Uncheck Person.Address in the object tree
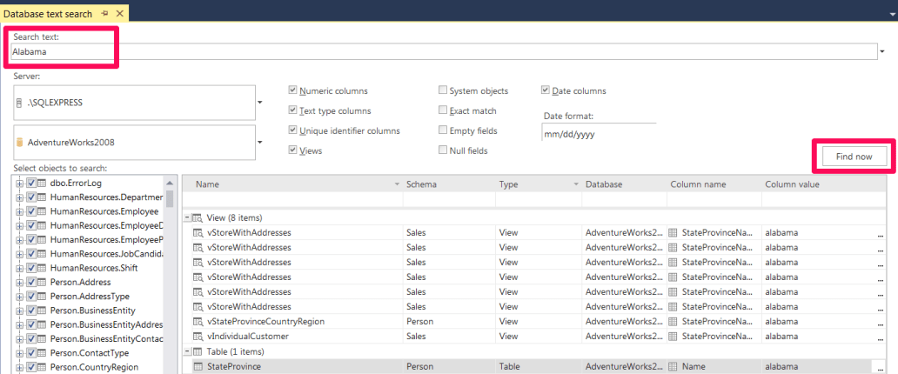 [x=31, y=283]
